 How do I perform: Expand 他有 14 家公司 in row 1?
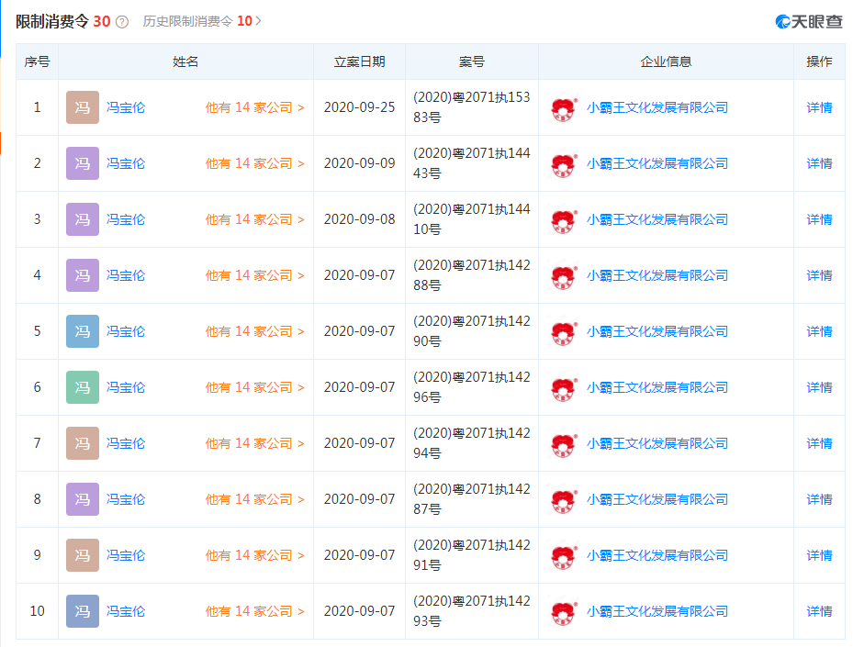pos(254,107)
